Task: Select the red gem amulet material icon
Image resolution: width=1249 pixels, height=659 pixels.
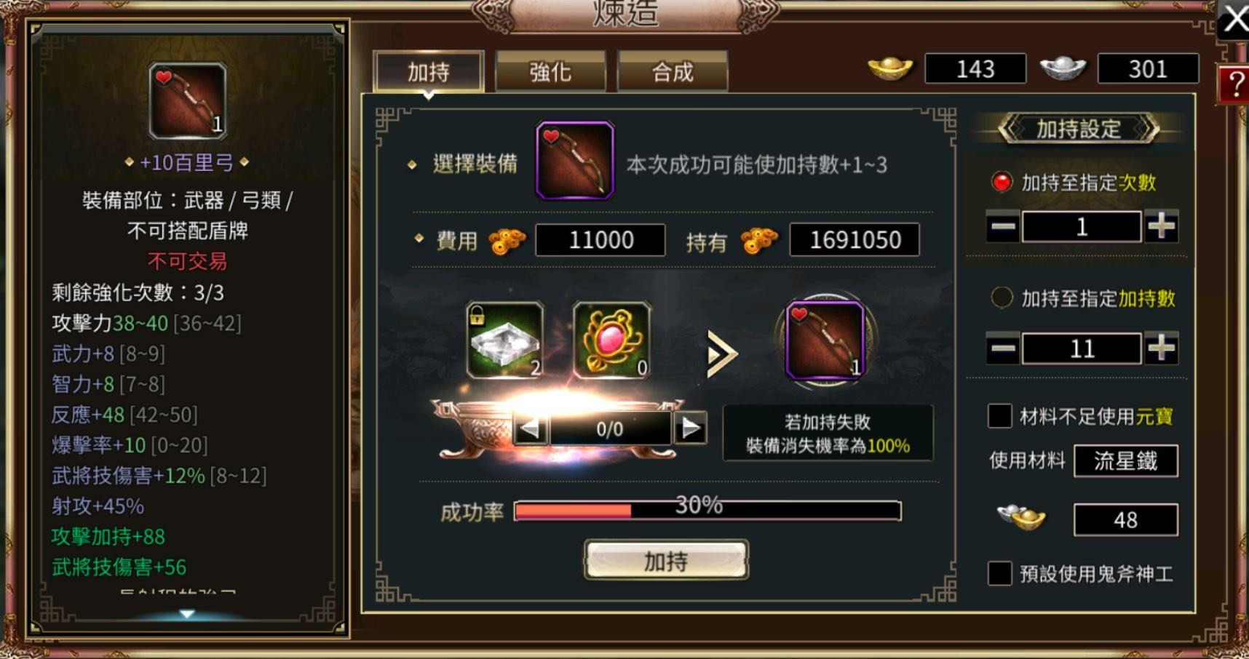Action: click(x=612, y=340)
